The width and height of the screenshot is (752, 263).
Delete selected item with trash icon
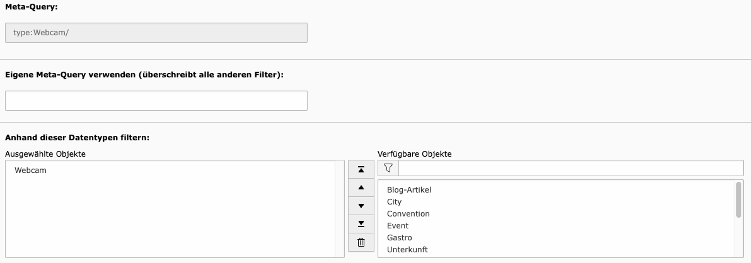coord(361,242)
